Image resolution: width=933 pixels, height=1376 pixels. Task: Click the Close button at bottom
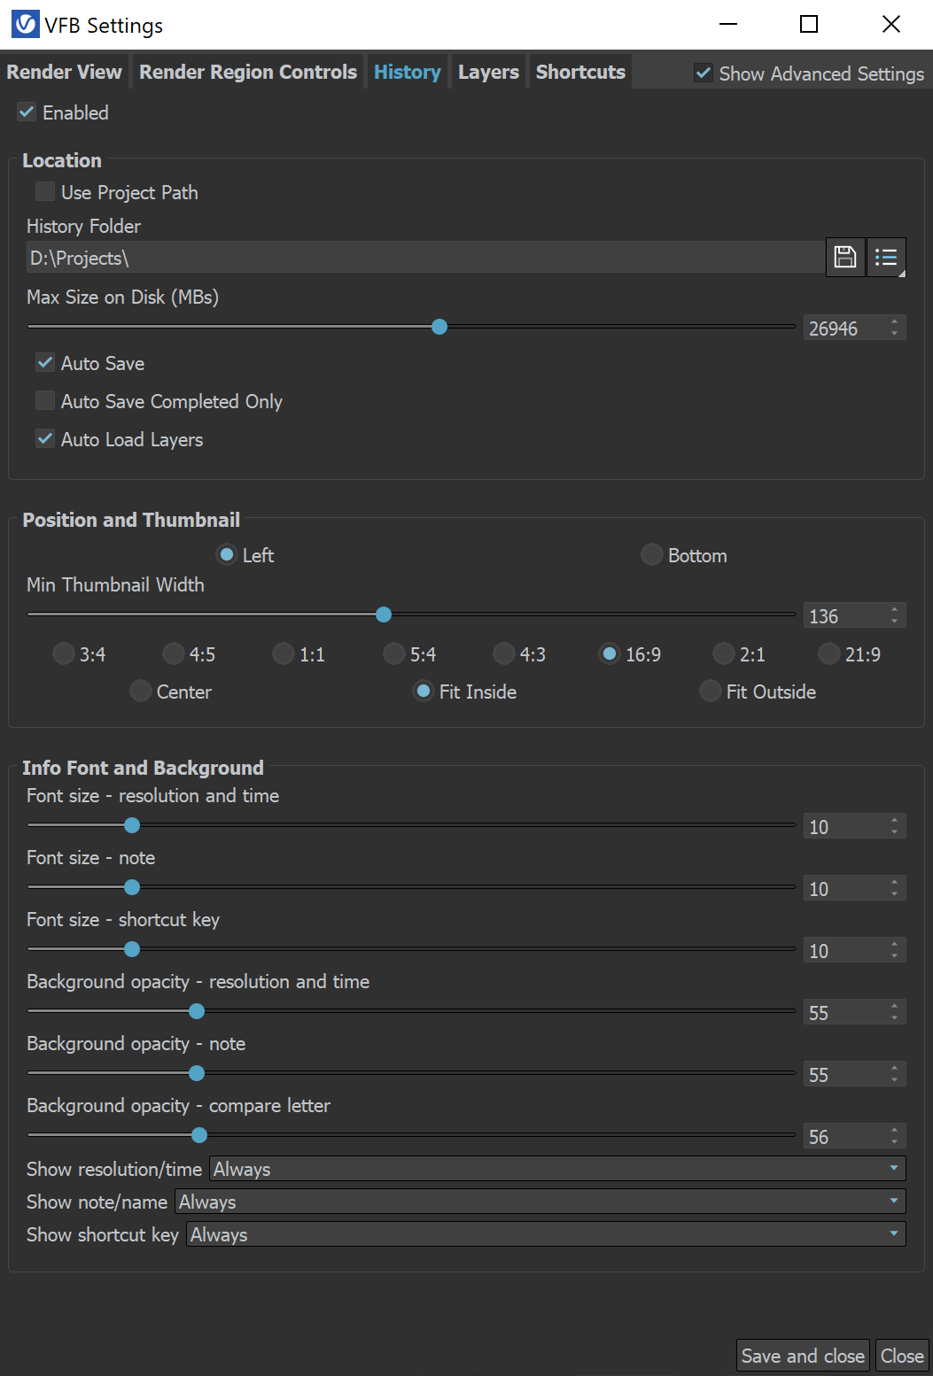[x=902, y=1356]
